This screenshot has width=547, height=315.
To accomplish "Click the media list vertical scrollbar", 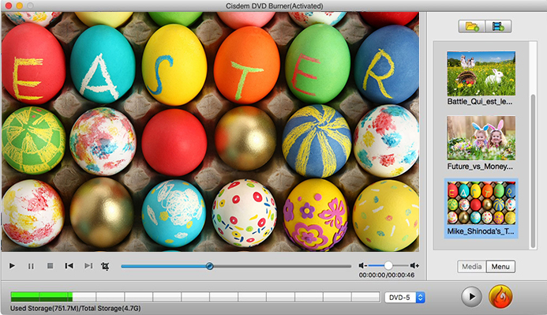I will coord(533,171).
